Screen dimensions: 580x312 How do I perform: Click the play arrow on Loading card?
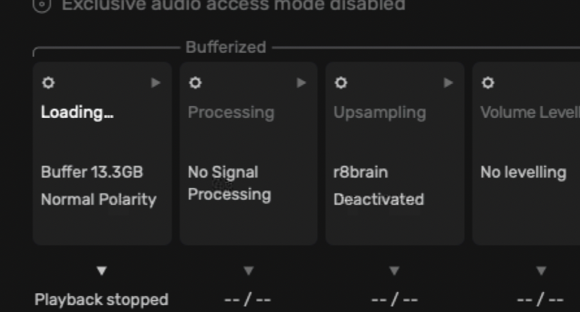tap(155, 83)
